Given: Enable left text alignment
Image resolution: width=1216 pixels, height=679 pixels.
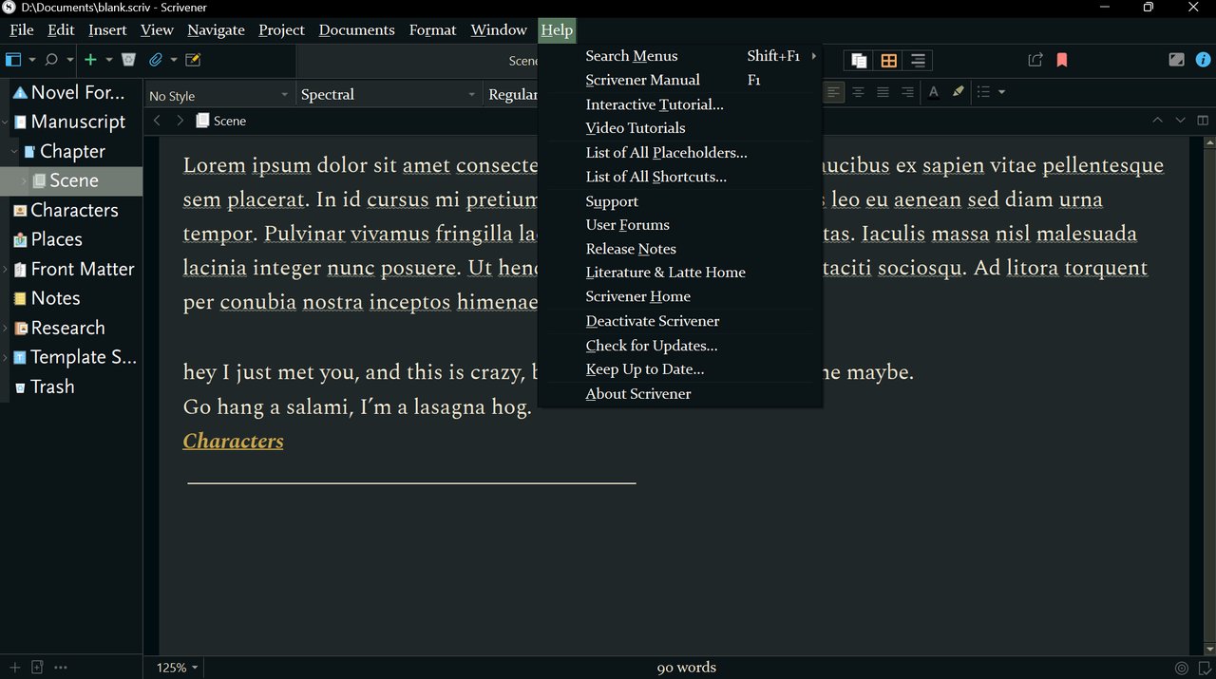Looking at the screenshot, I should (833, 92).
